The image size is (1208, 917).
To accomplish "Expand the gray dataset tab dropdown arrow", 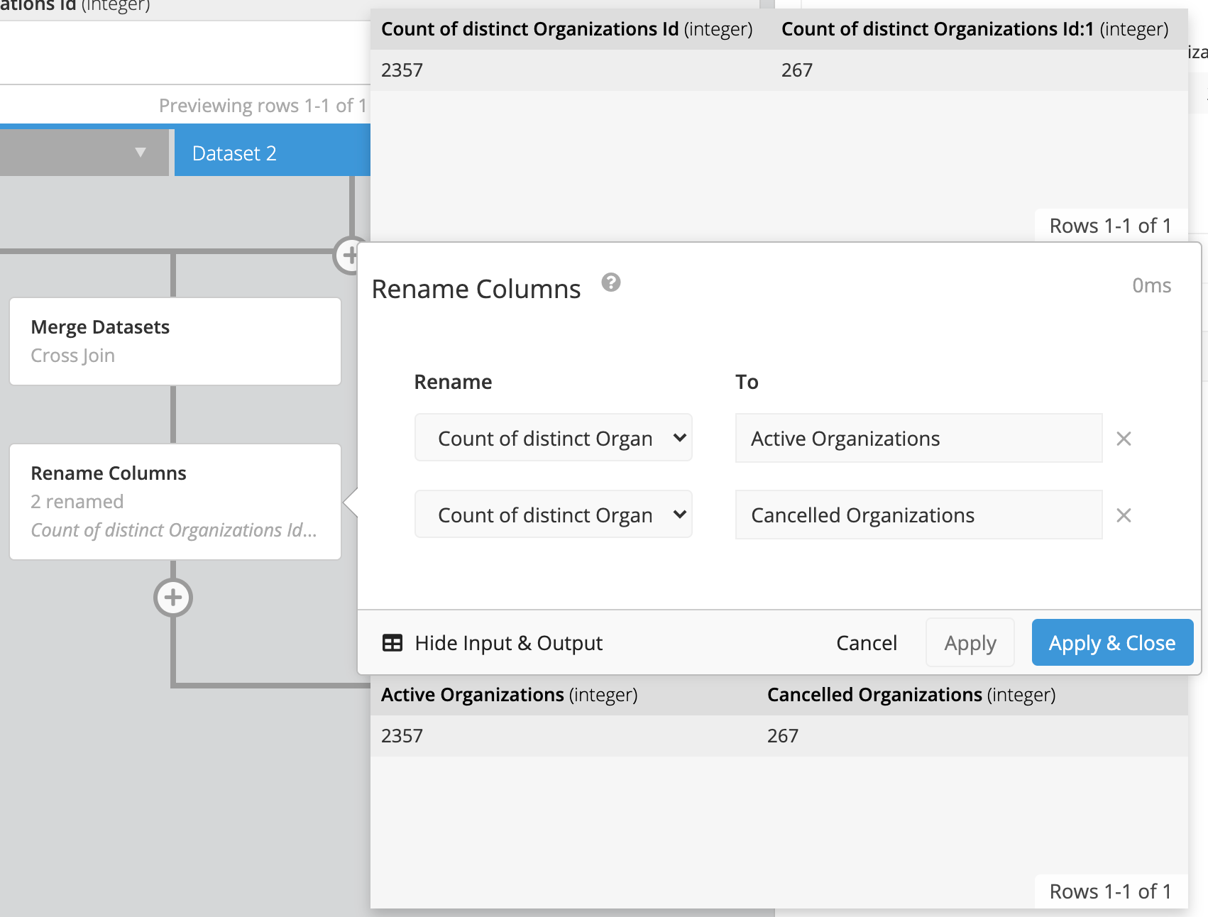I will pos(141,153).
